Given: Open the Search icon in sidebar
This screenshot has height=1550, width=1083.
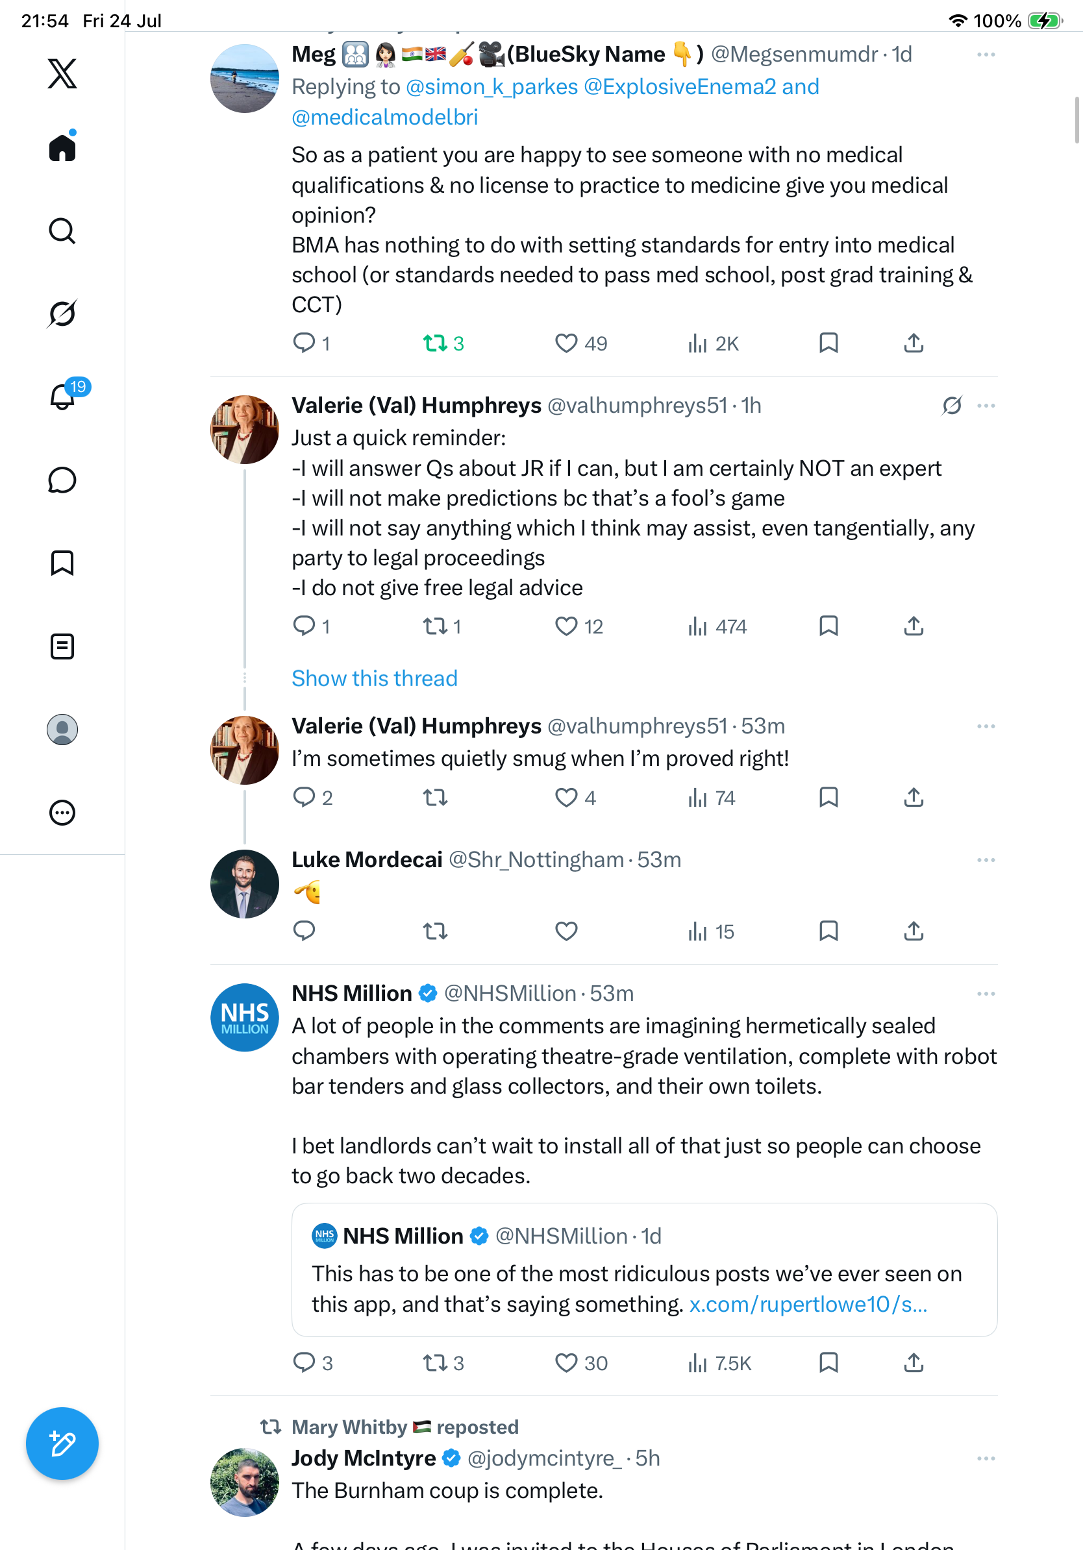Looking at the screenshot, I should coord(62,231).
